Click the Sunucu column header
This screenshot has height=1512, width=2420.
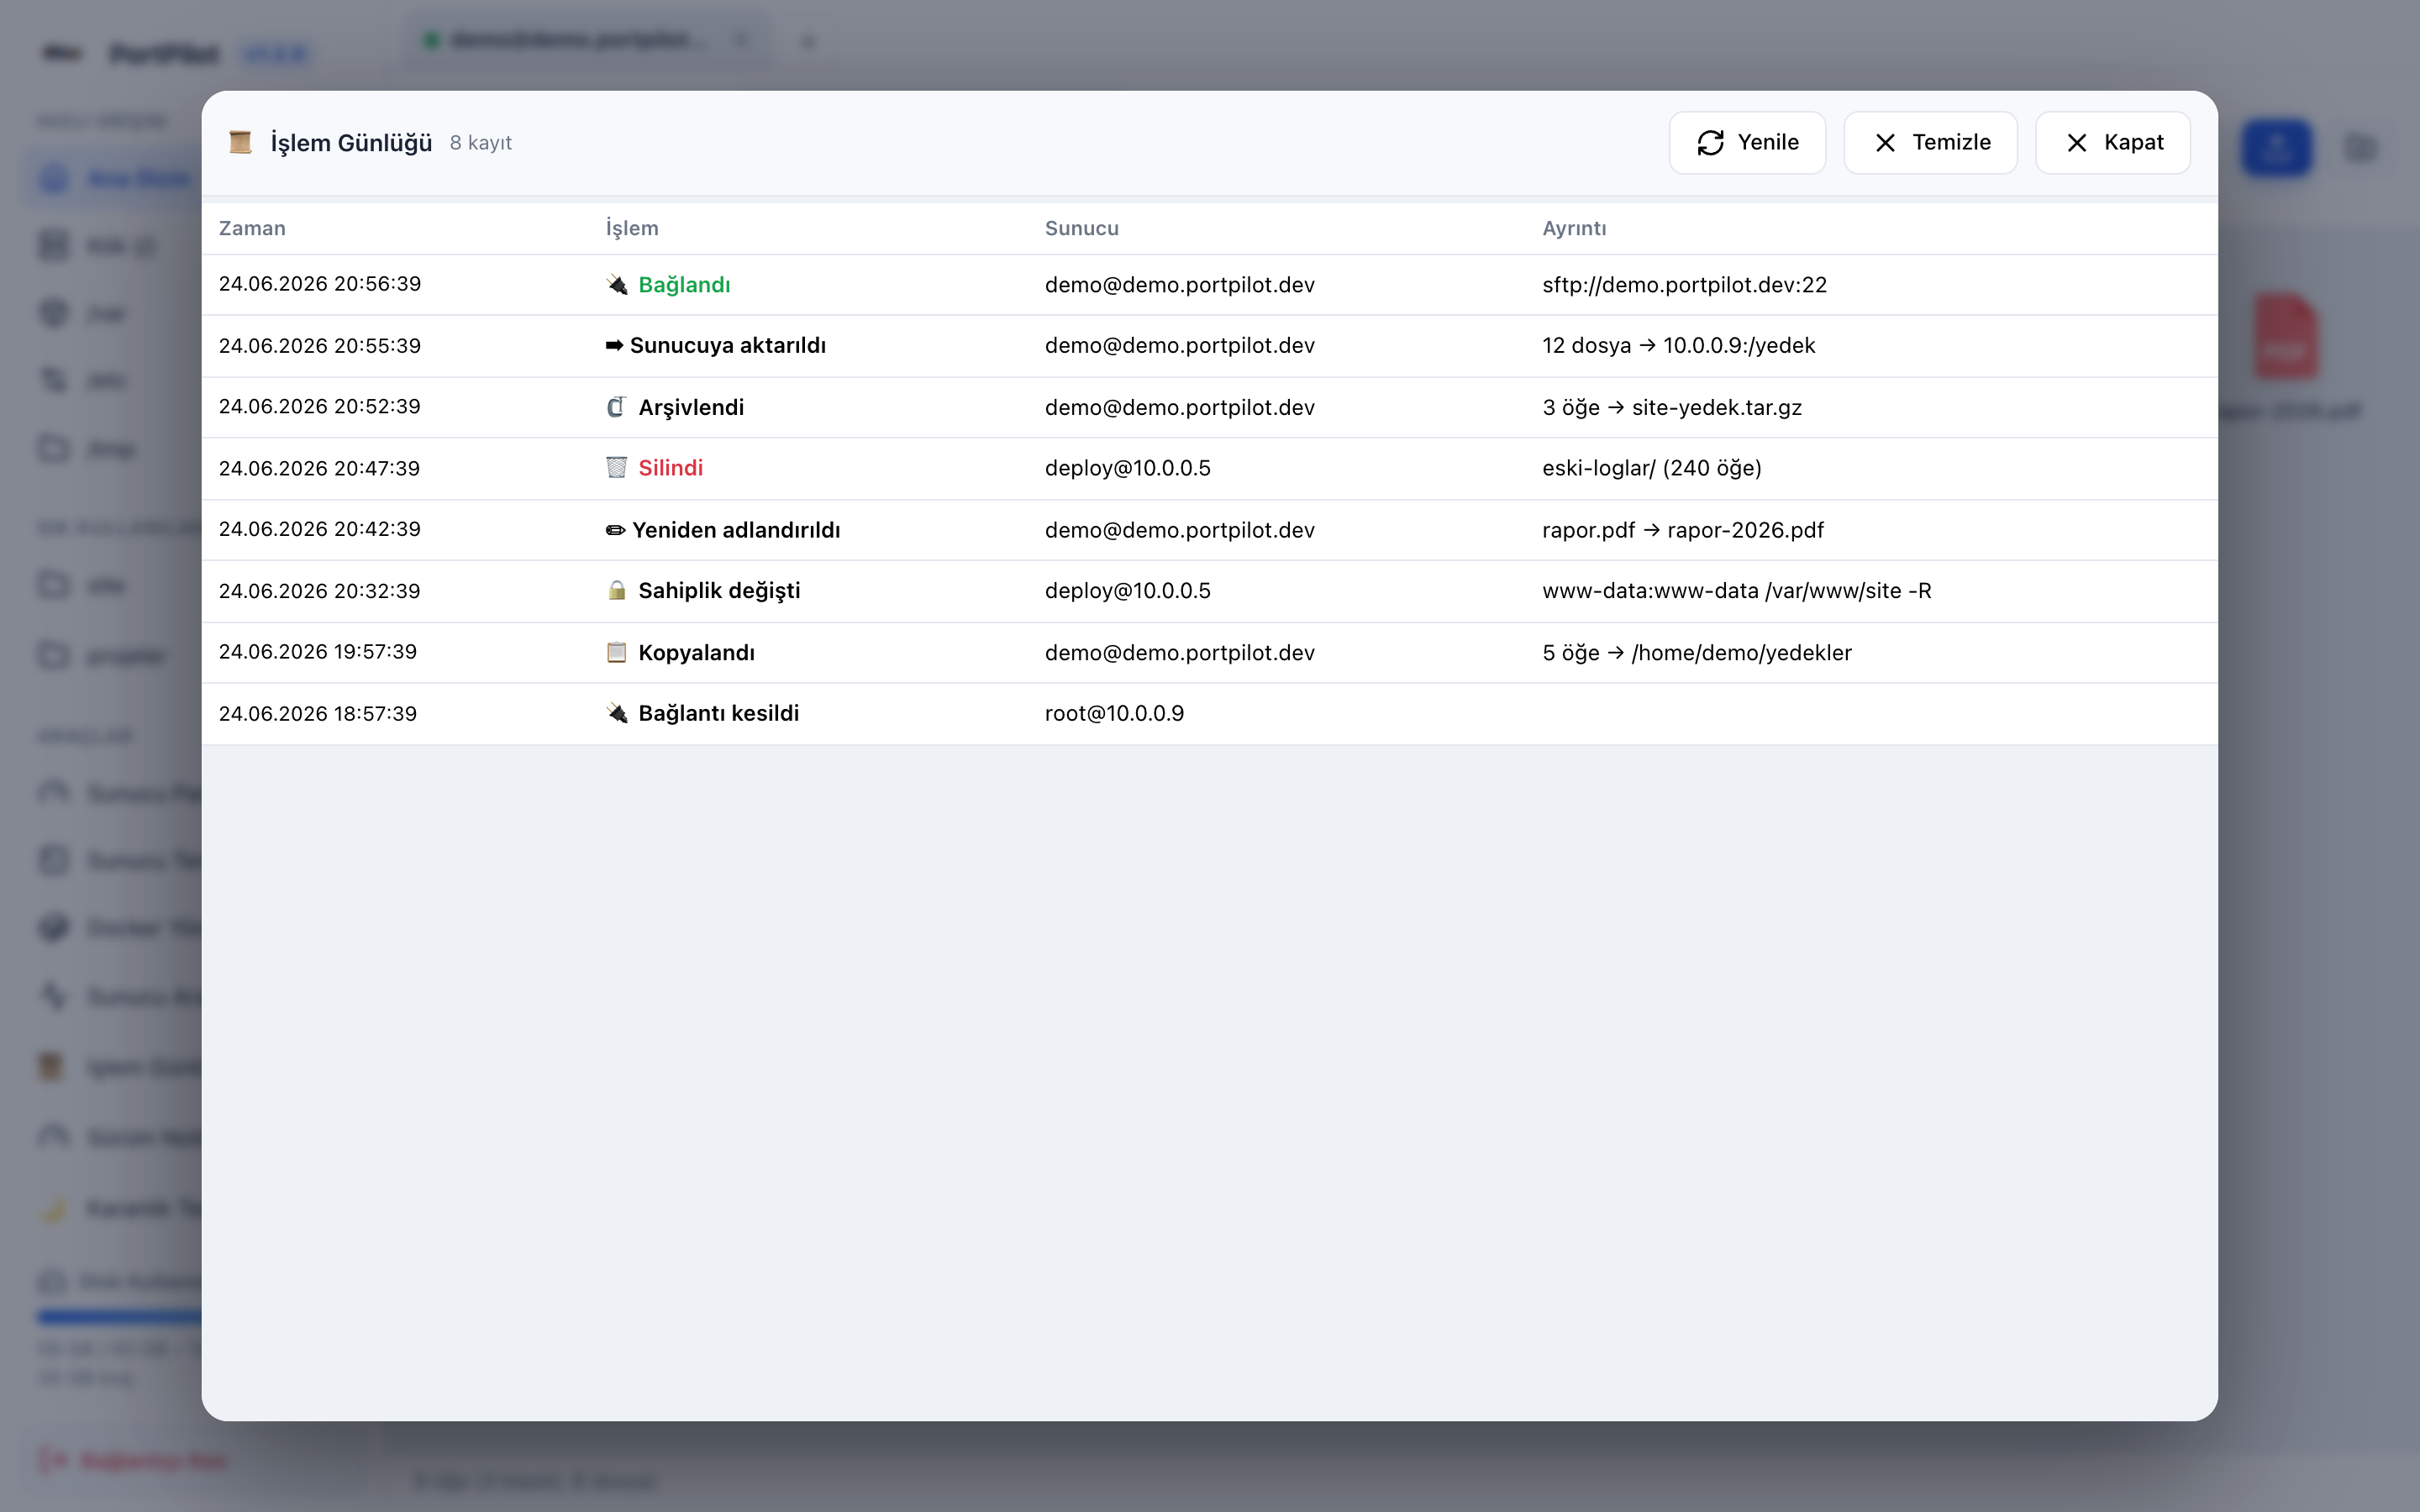click(1082, 229)
